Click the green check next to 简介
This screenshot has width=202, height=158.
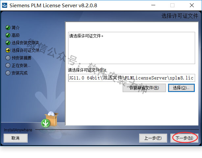[8, 28]
